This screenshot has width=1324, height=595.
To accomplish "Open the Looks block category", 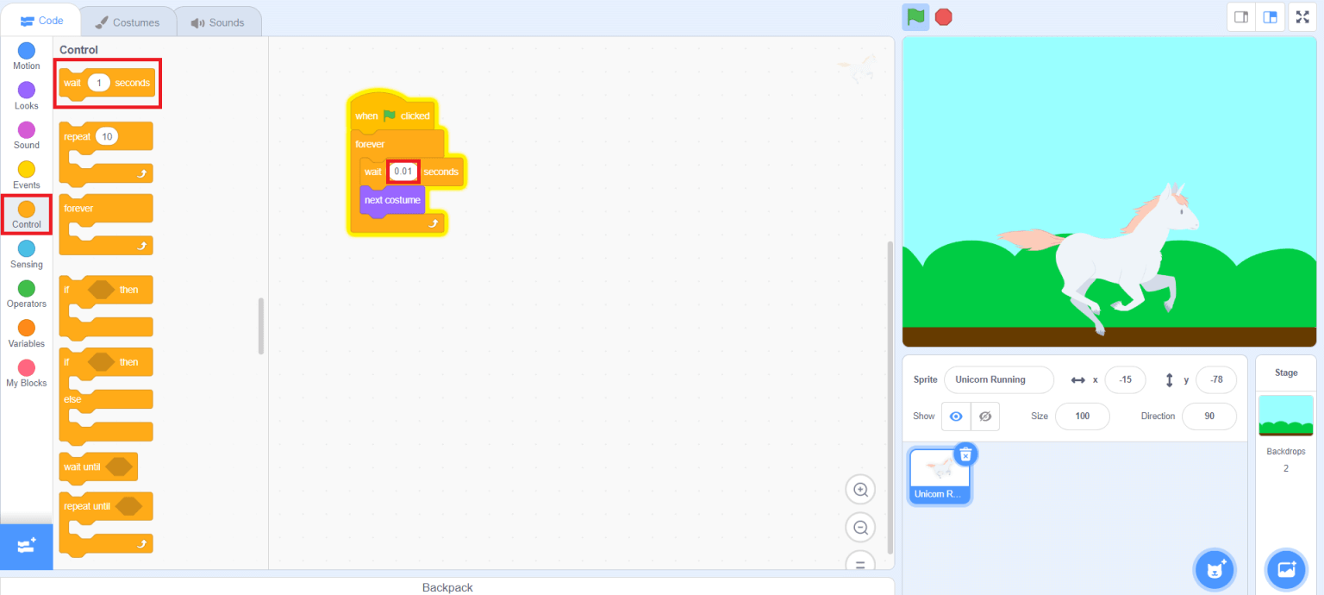I will pyautogui.click(x=26, y=96).
